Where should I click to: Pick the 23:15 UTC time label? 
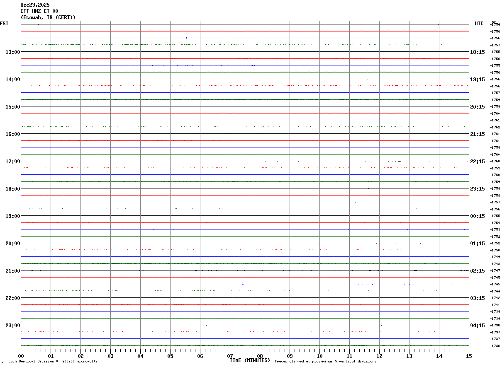pyautogui.click(x=478, y=188)
